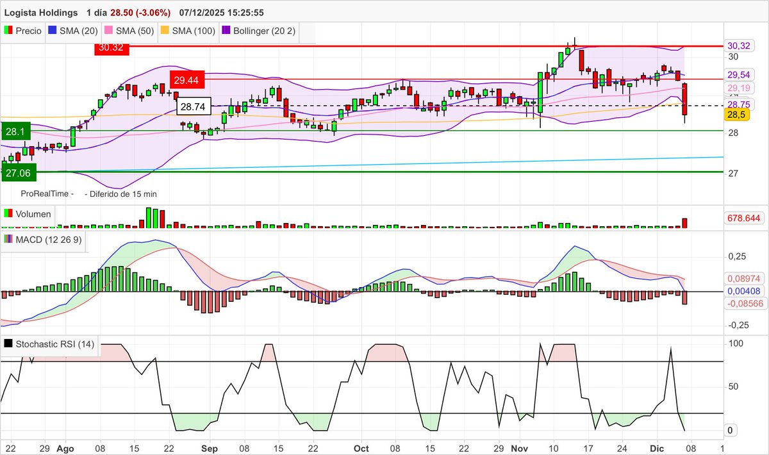Screen dimensions: 769x455
Task: Toggle the Bollinger (20 2) legend entry
Action: [x=259, y=31]
